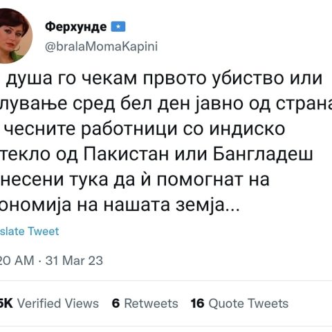The image size is (332, 332).
Task: Click the tweet line ending with нашата земја...
Action: (120, 205)
